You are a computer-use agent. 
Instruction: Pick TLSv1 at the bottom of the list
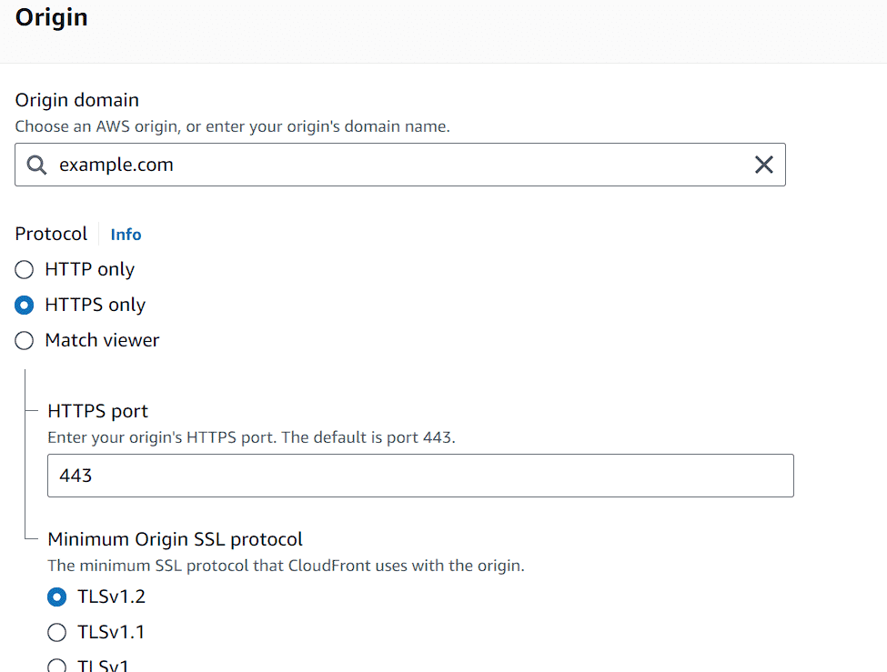point(56,665)
